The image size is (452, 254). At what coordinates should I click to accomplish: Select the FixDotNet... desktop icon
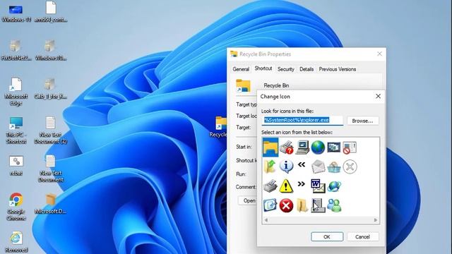click(x=16, y=50)
